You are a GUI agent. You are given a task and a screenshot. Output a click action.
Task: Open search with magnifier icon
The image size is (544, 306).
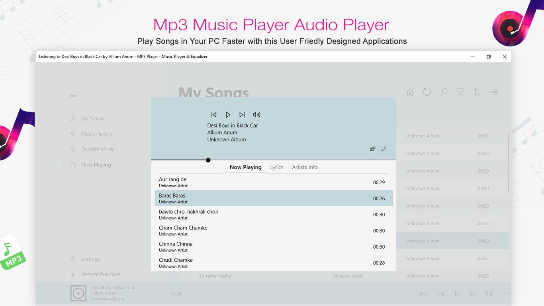pyautogui.click(x=443, y=92)
